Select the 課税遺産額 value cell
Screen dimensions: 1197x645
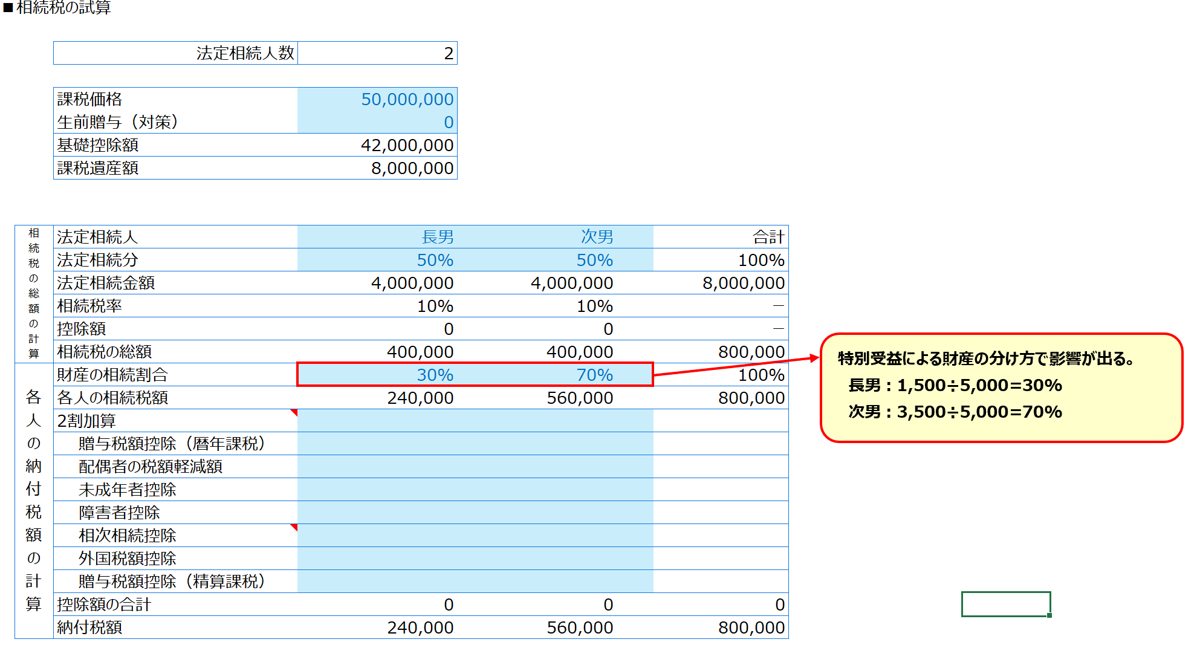tap(377, 168)
